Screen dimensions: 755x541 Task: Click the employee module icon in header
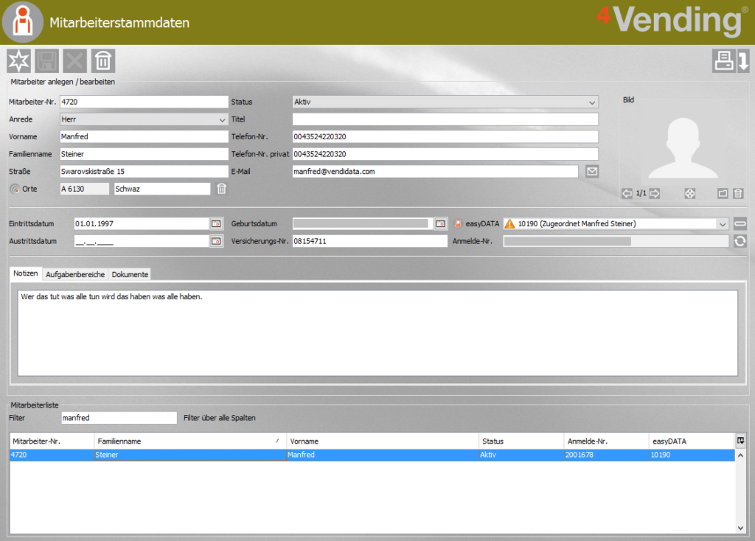point(23,22)
